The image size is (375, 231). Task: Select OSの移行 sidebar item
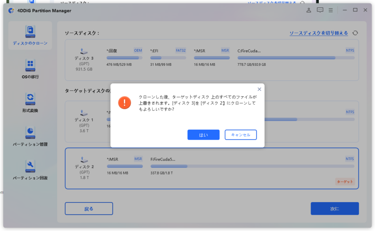[x=30, y=69]
